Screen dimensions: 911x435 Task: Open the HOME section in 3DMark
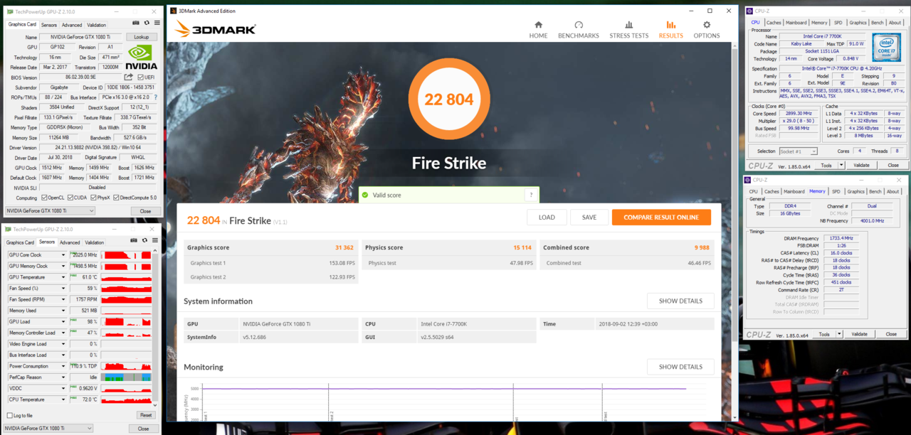pos(538,30)
